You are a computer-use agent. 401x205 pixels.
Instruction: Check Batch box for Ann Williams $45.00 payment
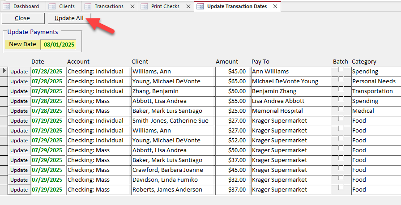tap(341, 70)
